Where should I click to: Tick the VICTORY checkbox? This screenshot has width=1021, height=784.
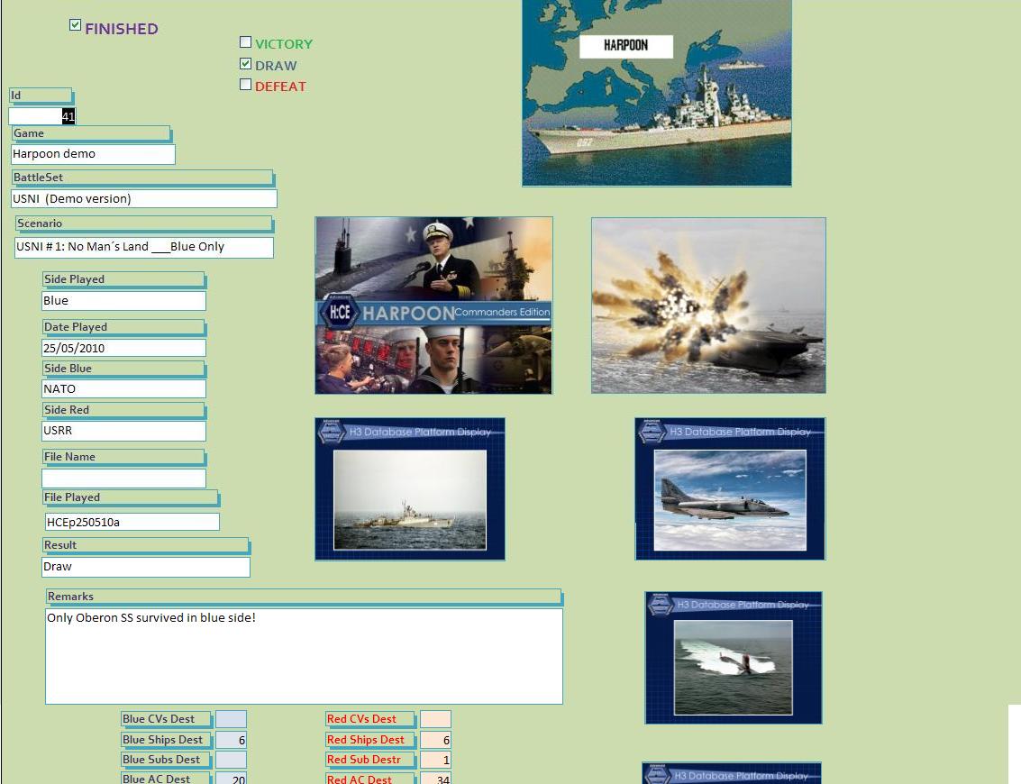(x=245, y=42)
